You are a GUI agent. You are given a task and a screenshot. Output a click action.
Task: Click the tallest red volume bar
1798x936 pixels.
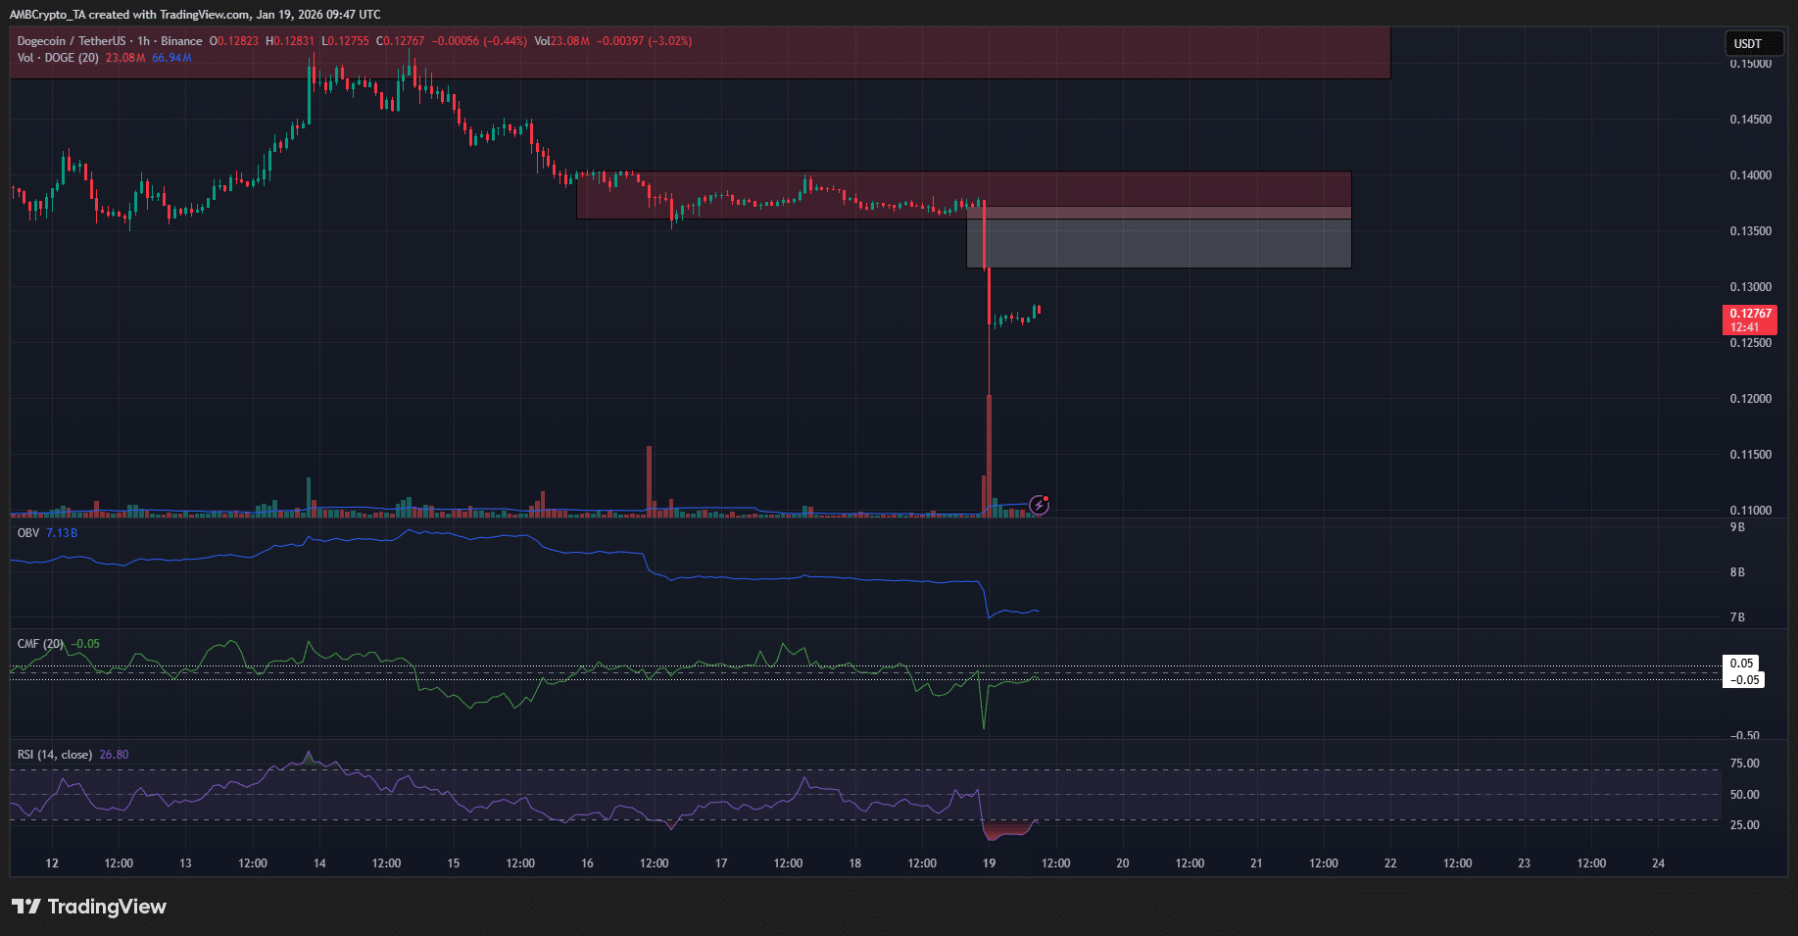989,451
